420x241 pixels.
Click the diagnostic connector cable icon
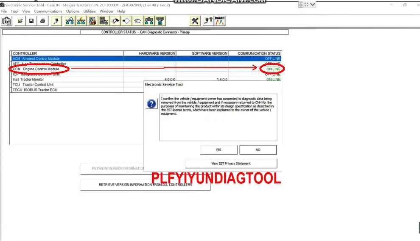[56, 21]
